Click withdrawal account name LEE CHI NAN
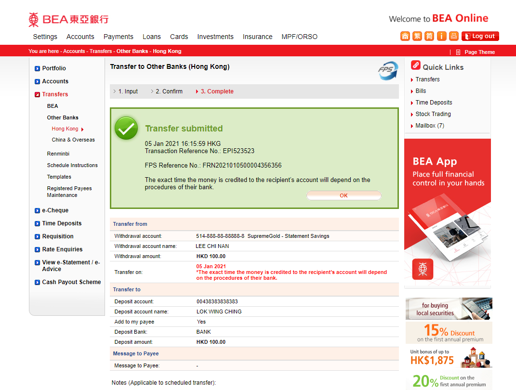This screenshot has height=390, width=516. (212, 246)
